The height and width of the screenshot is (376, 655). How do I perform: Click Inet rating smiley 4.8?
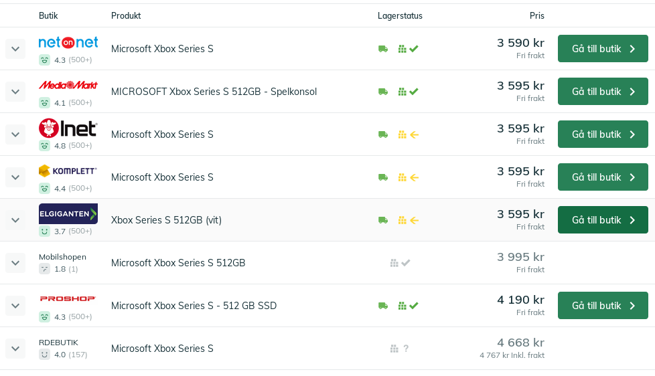click(45, 146)
